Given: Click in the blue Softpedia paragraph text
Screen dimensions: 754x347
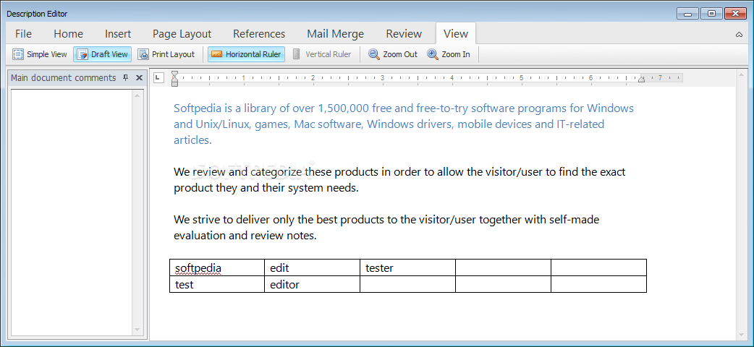Looking at the screenshot, I should [x=404, y=124].
